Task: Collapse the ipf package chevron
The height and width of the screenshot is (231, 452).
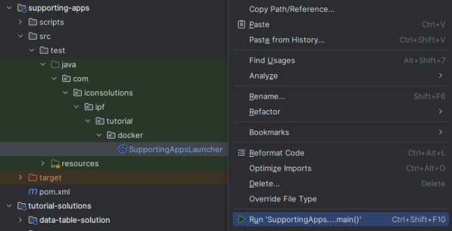Action: (x=76, y=107)
